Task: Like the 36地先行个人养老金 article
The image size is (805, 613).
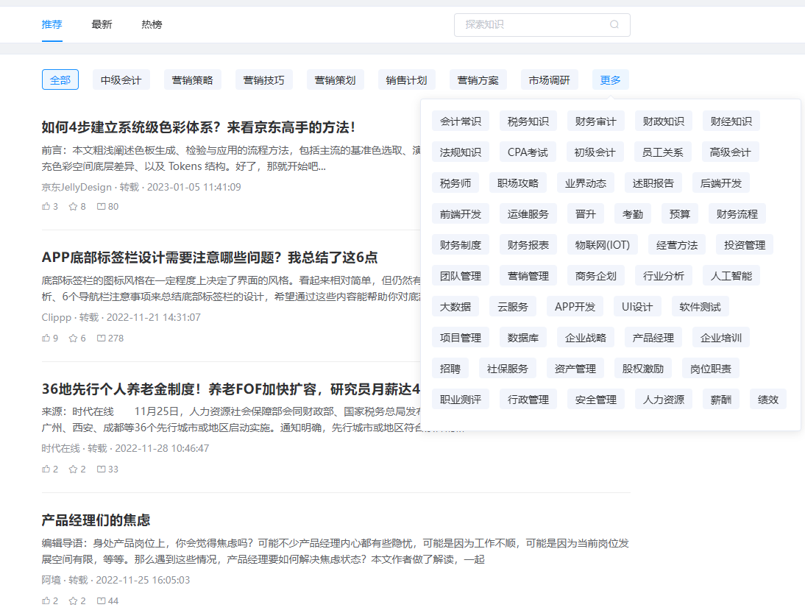Action: point(46,469)
